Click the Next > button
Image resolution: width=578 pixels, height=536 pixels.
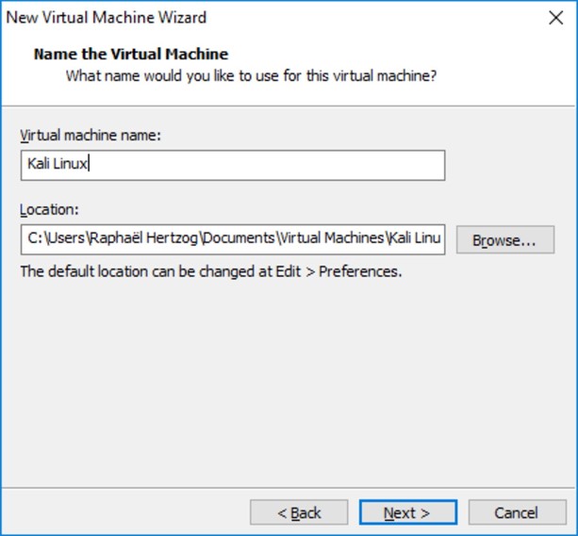point(407,512)
